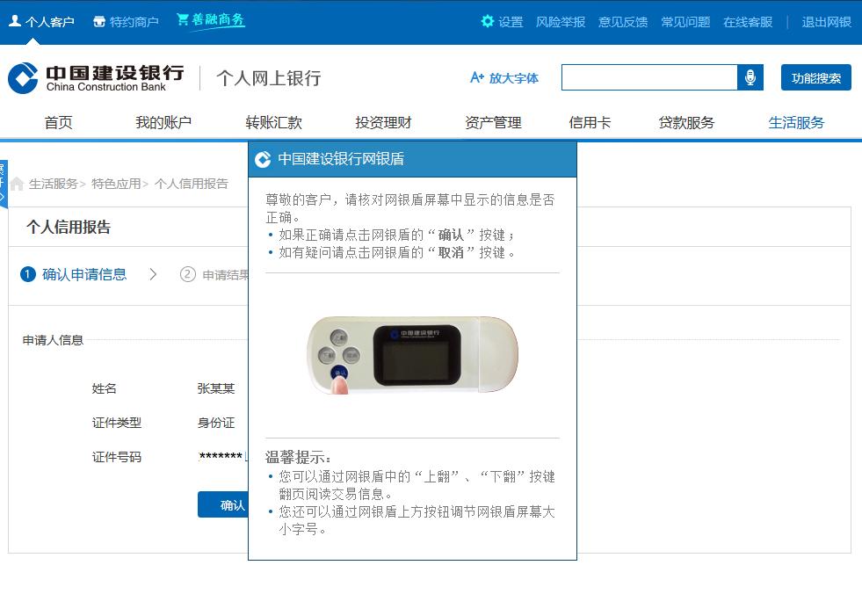Click the 退出网银 logout link
The image size is (862, 616).
pyautogui.click(x=825, y=22)
